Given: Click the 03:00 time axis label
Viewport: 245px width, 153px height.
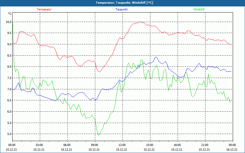Looking at the screenshot, I should click(x=40, y=145).
